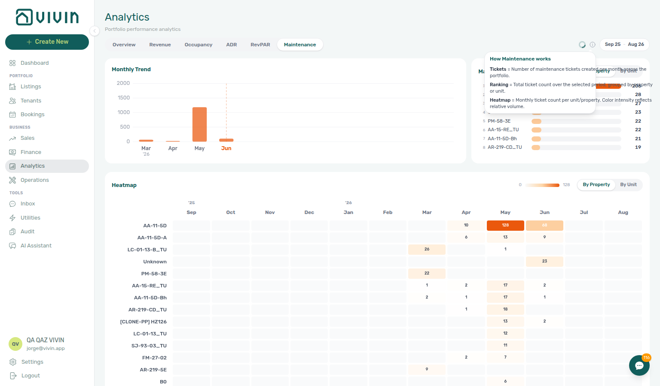Click heatmap cell 22 for PM-58-3E
This screenshot has height=386, width=660.
pos(427,274)
